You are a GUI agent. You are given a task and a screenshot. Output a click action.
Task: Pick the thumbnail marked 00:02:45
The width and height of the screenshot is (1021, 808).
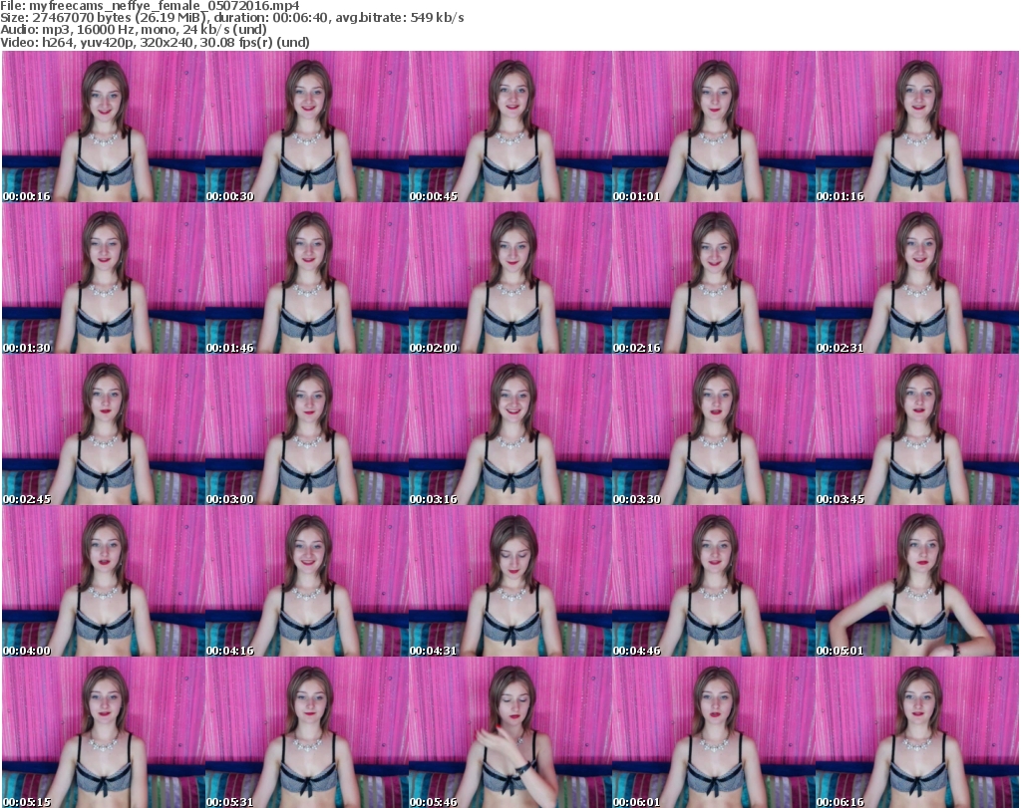tap(104, 430)
